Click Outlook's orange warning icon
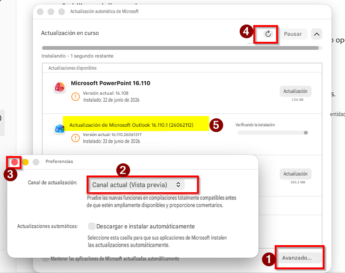 [75, 138]
